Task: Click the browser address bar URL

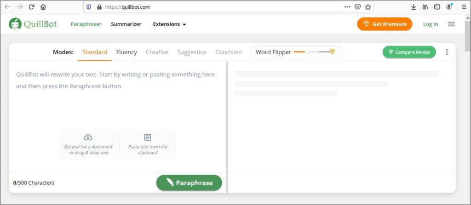Action: [x=127, y=7]
